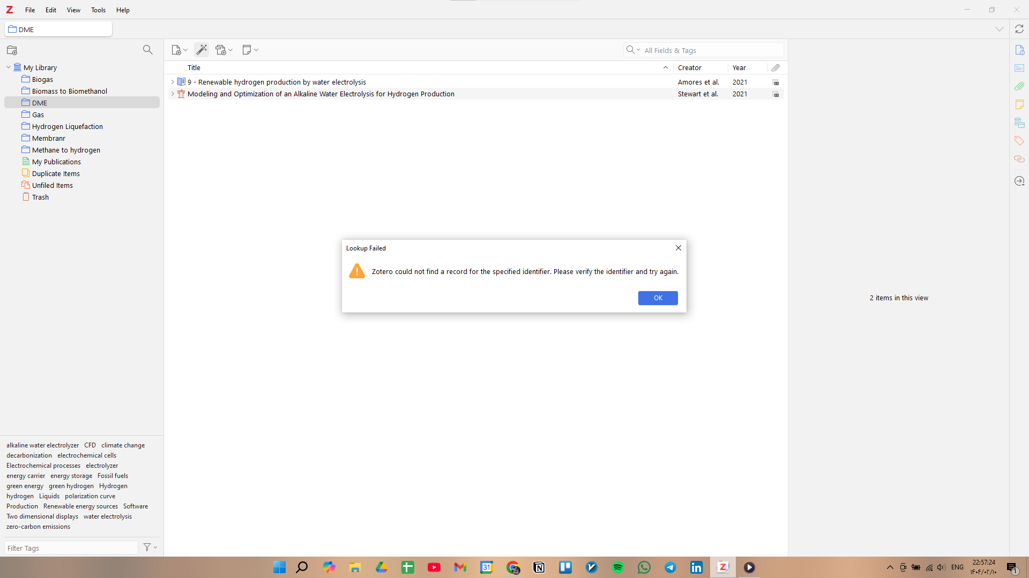Expand the Modeling and Optimization item row
The width and height of the screenshot is (1029, 578).
(172, 94)
